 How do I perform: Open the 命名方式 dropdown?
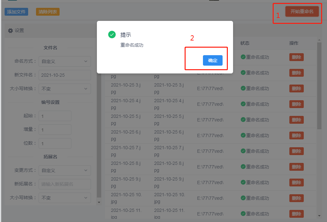pyautogui.click(x=65, y=61)
